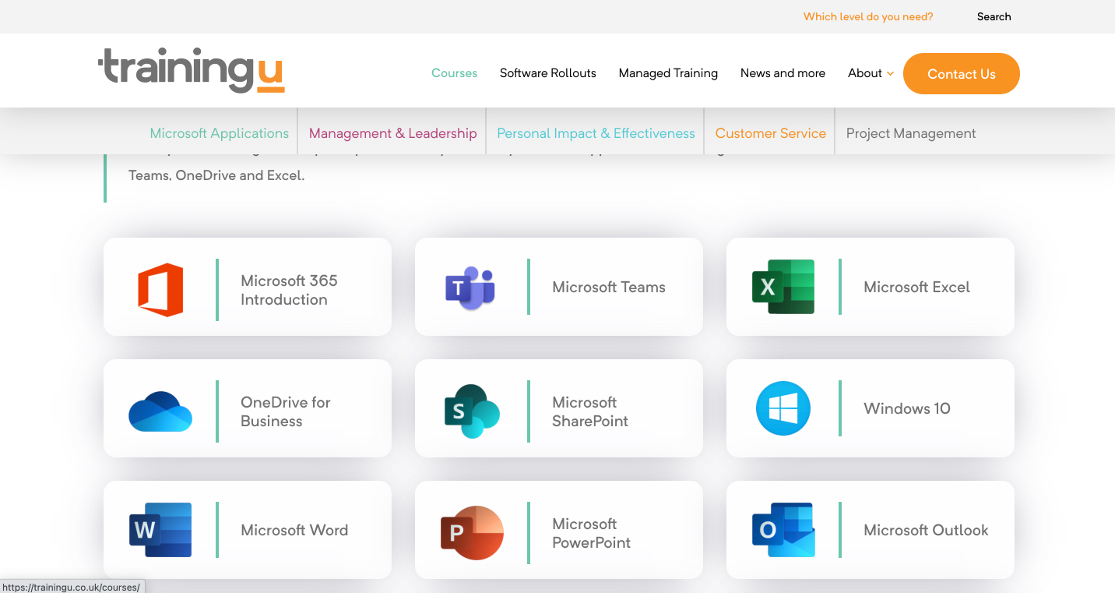The image size is (1115, 593).
Task: Open OneDrive for Business course title
Action: 286,411
